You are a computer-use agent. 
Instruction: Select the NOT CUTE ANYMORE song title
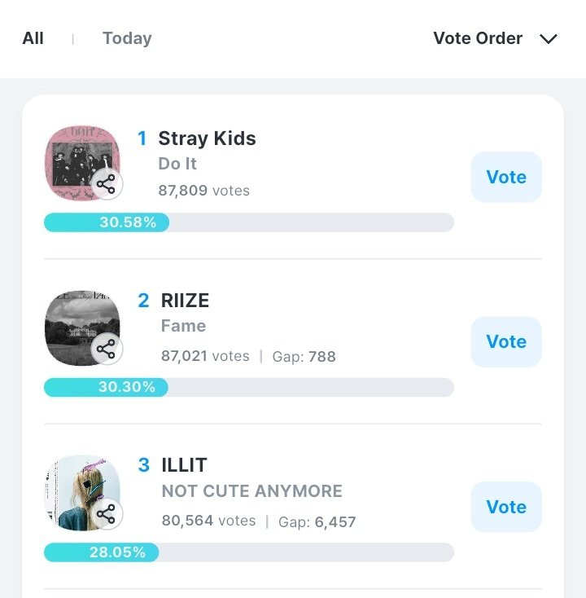coord(251,491)
